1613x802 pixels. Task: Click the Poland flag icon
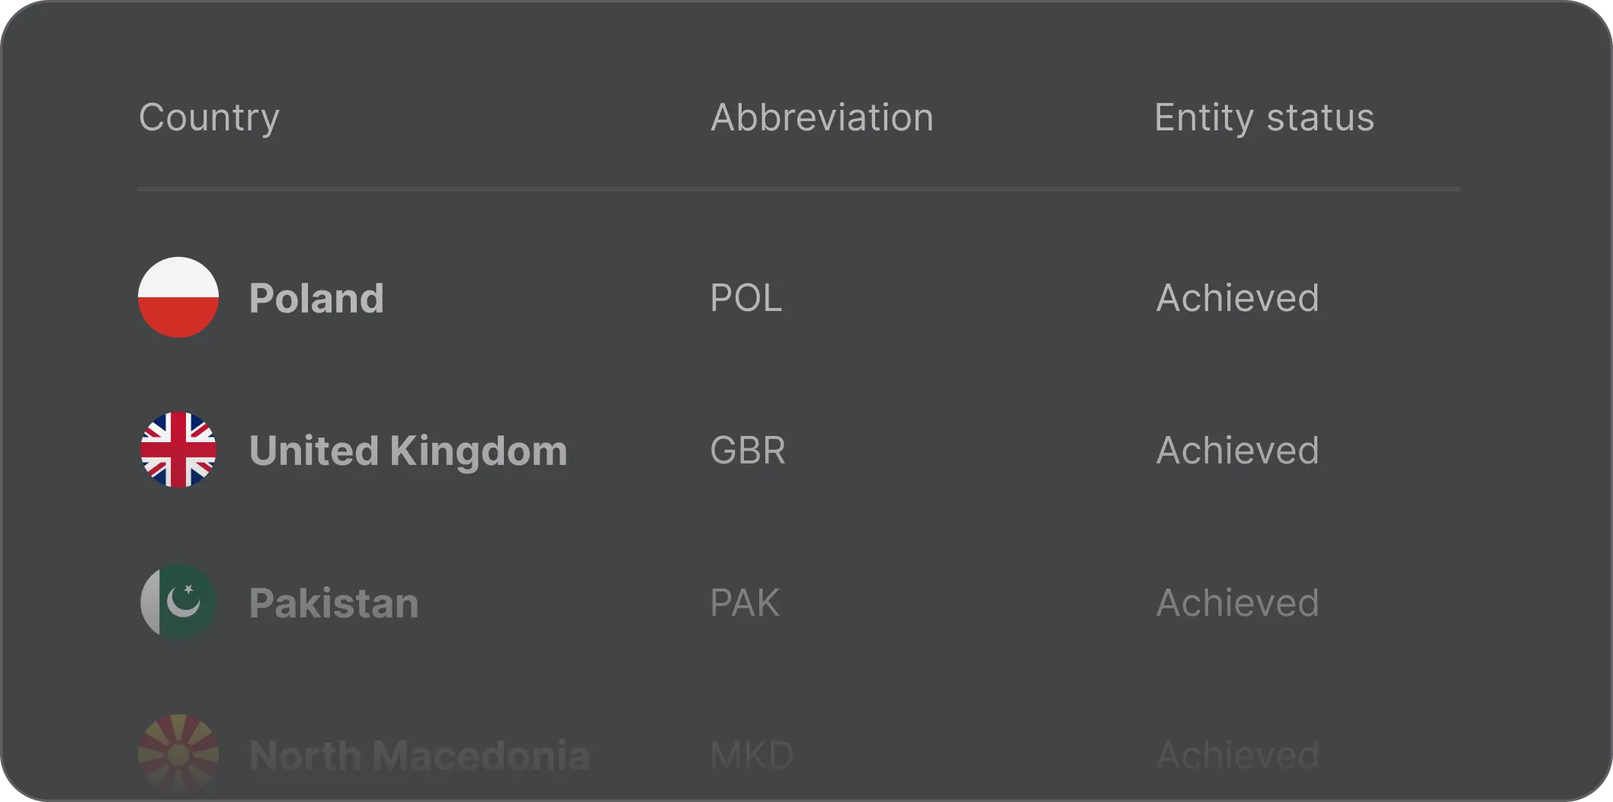point(178,297)
